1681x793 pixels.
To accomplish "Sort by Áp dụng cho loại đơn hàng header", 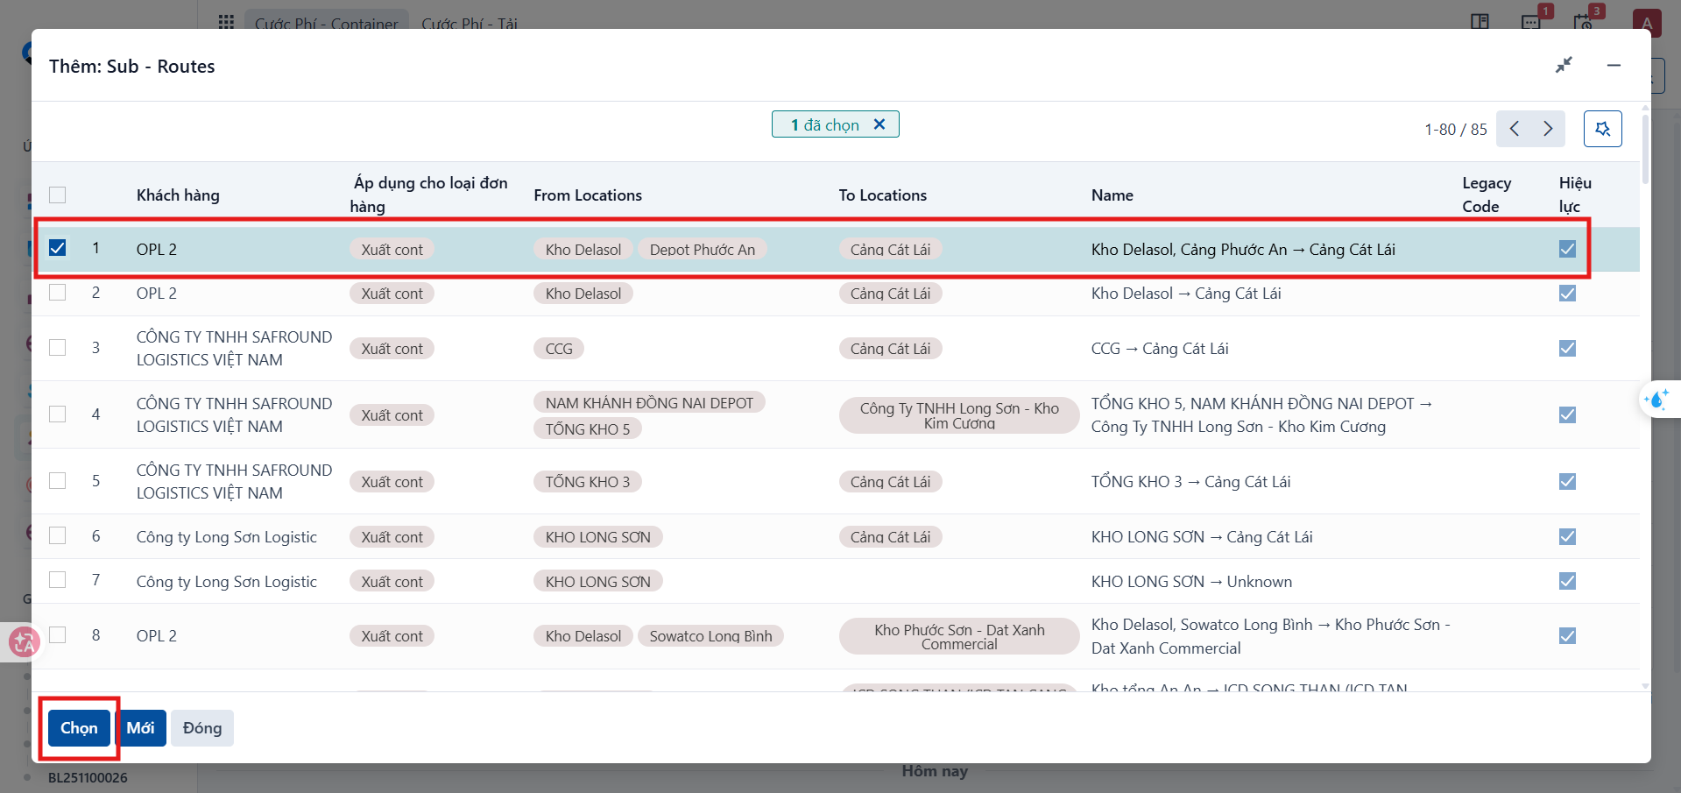I will click(429, 195).
